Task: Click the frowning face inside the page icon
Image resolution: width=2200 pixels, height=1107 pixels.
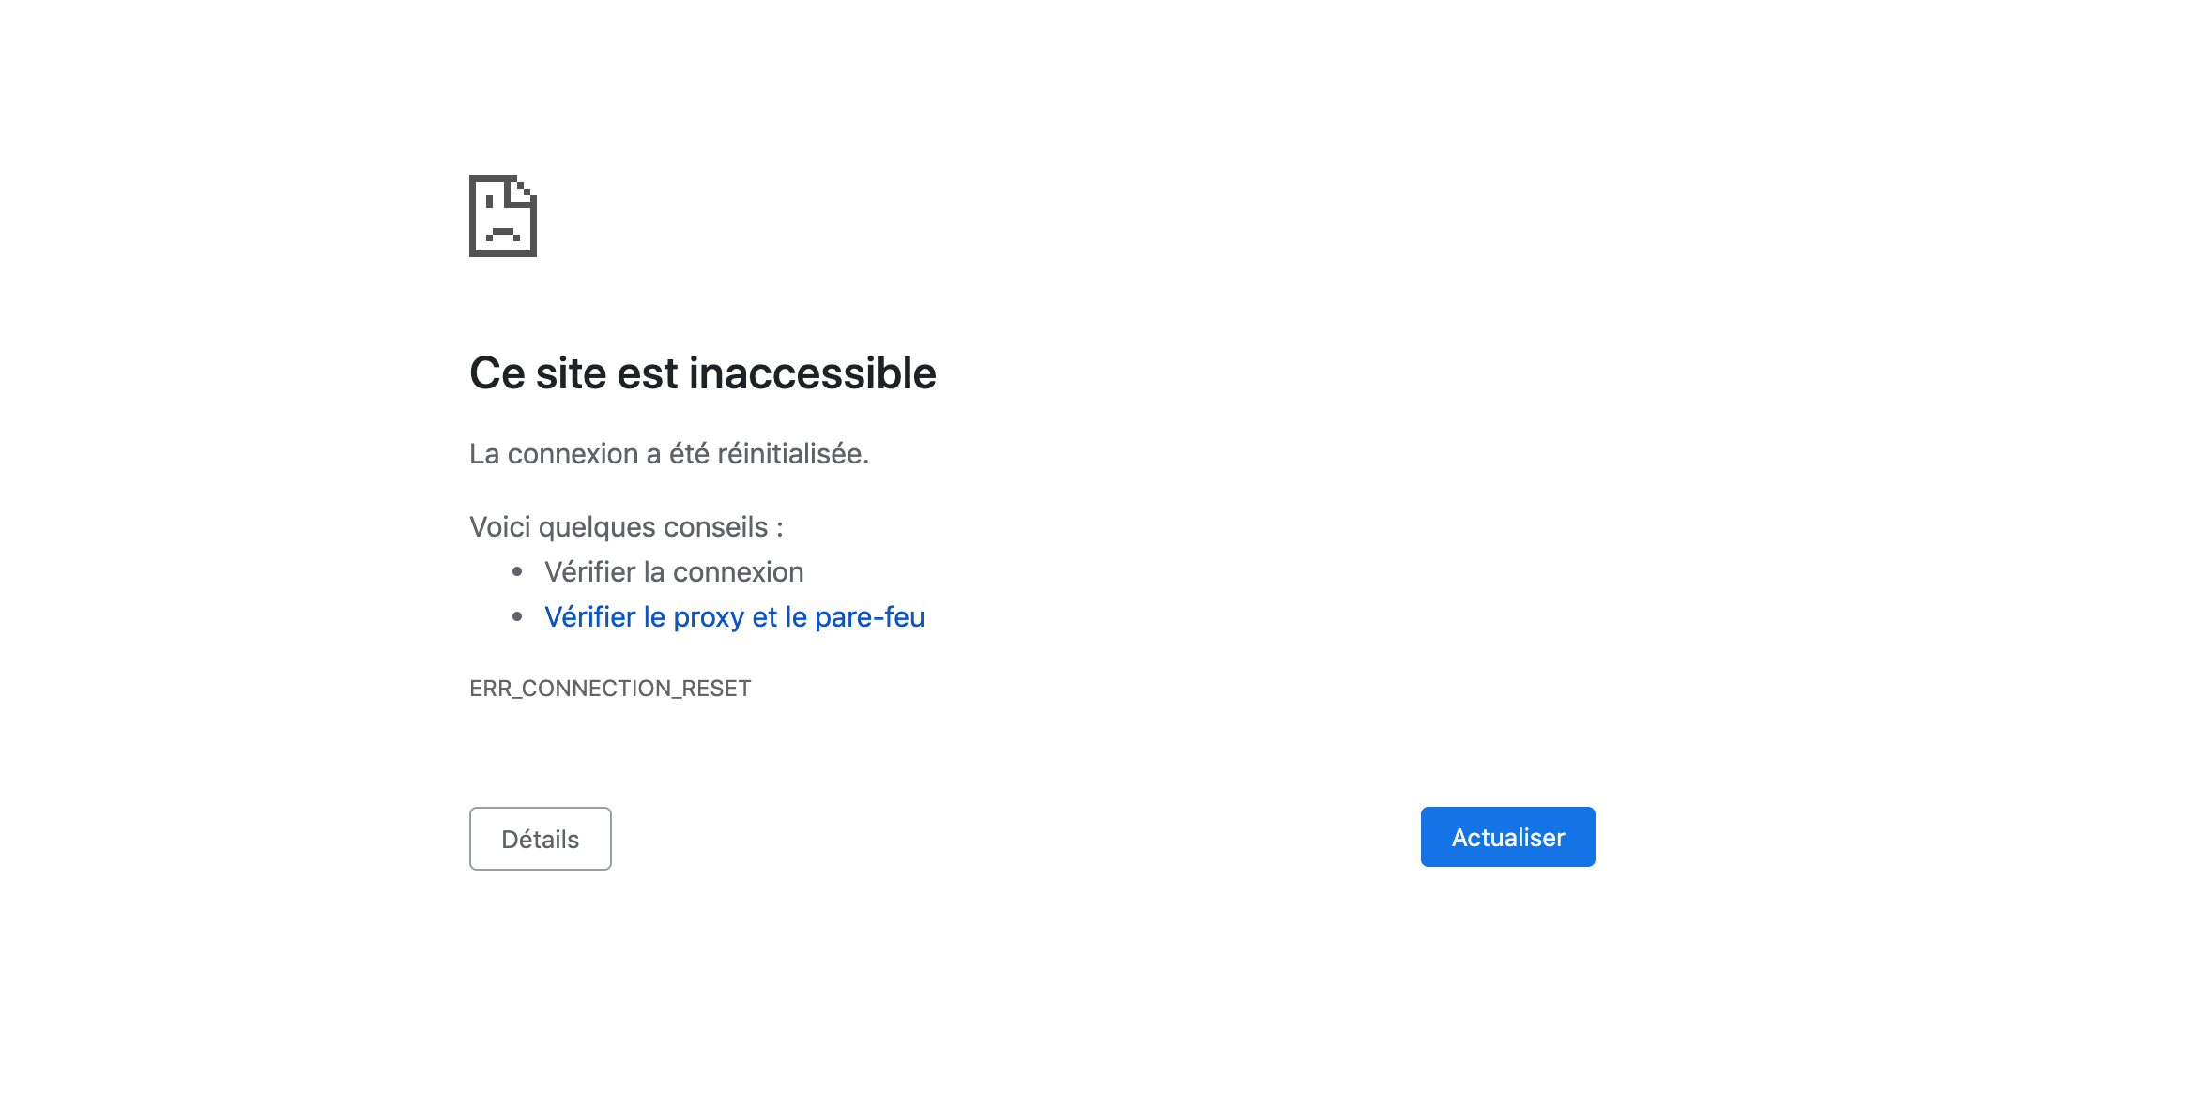Action: tap(502, 219)
